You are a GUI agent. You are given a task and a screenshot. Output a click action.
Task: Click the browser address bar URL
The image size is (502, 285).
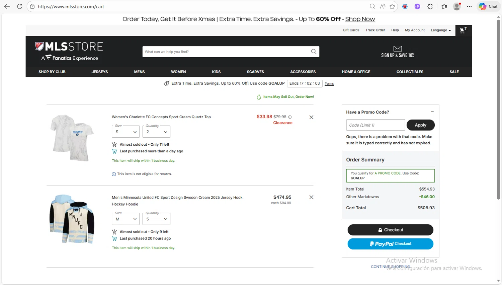tap(71, 6)
